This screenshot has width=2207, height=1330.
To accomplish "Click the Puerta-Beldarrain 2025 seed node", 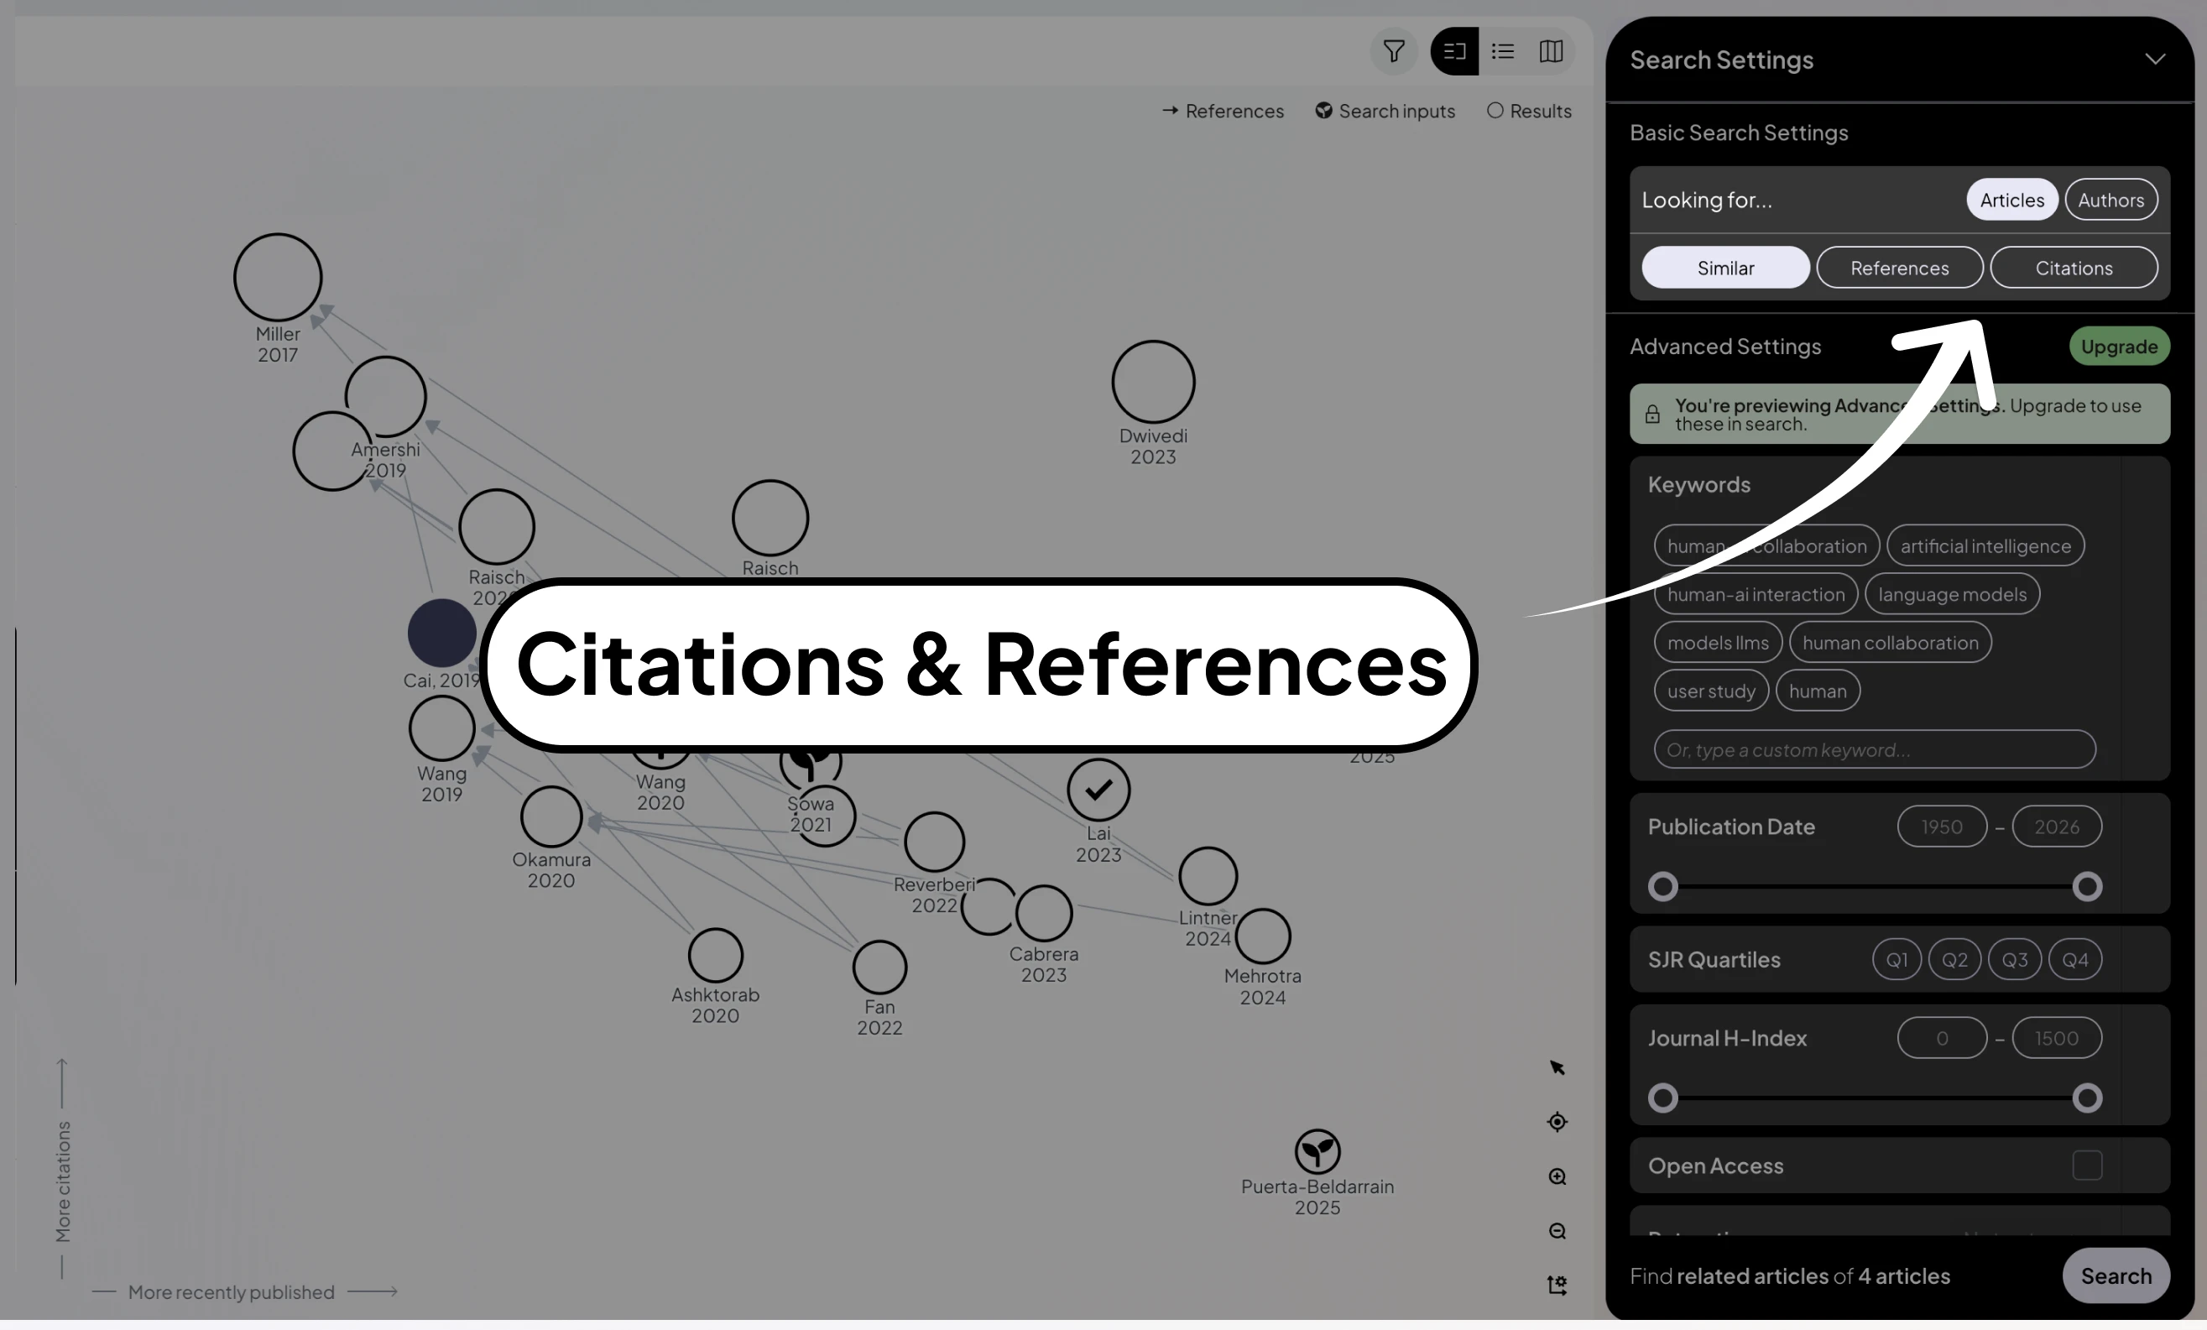I will (1317, 1152).
